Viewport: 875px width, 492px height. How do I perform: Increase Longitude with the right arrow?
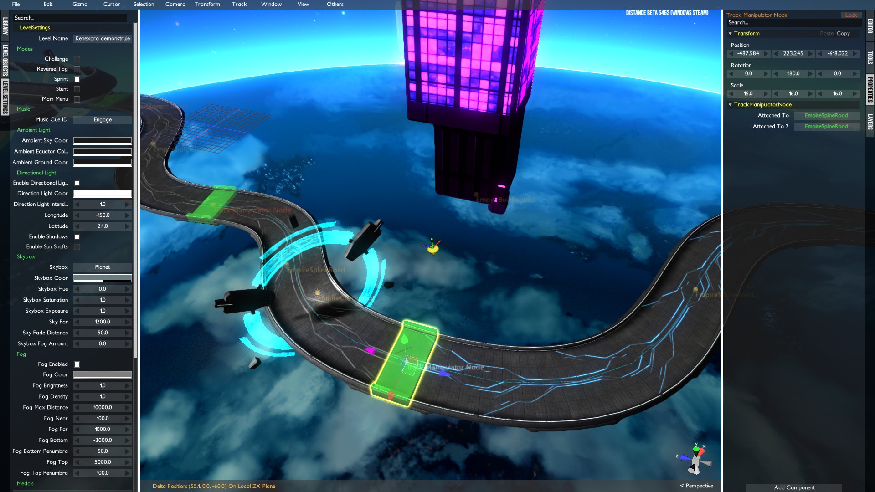128,215
